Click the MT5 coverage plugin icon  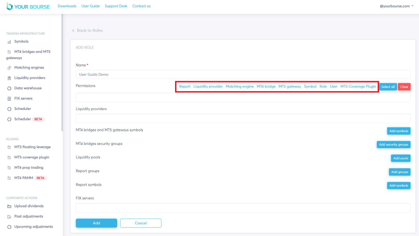(x=9, y=158)
